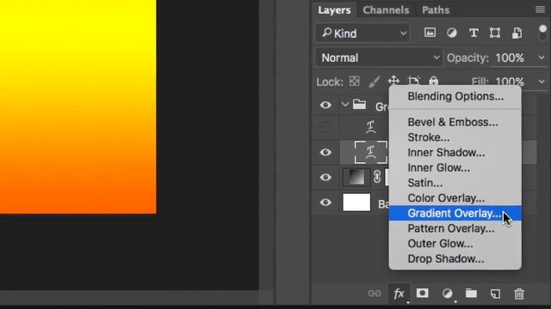Filter for smart objects icon

517,33
